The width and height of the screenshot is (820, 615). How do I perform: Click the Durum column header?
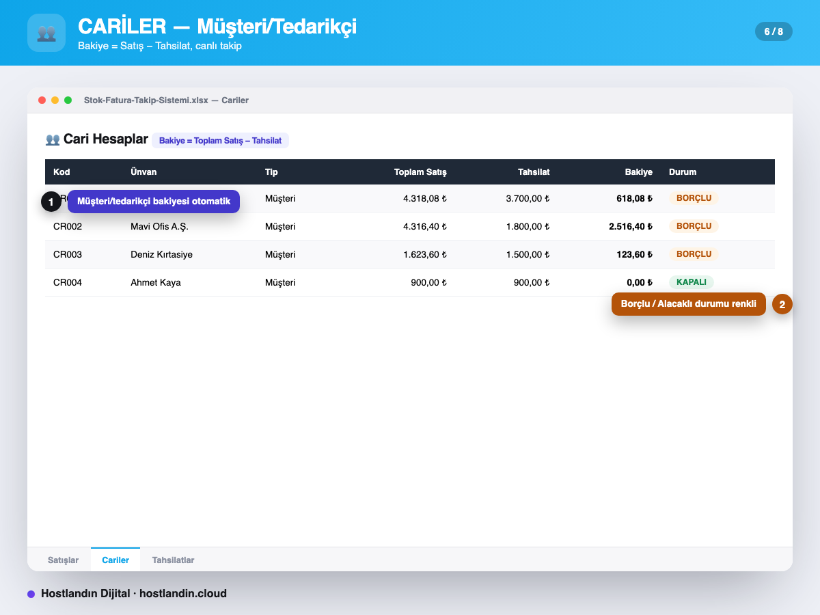683,172
